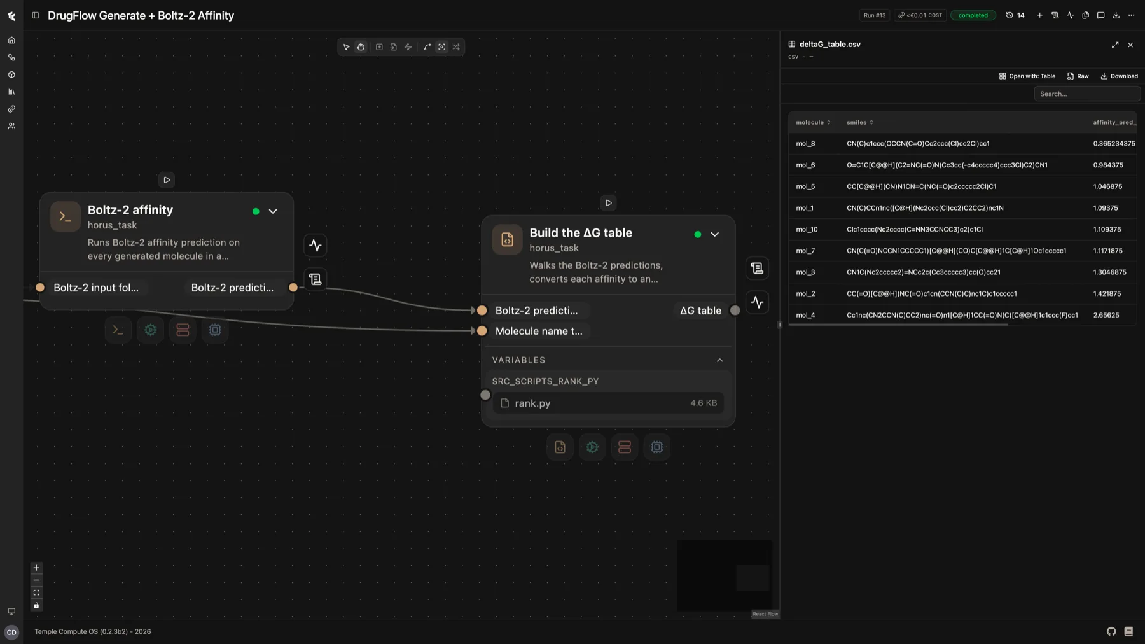The image size is (1145, 644).
Task: Click the table horizontal scrollbar
Action: point(898,325)
